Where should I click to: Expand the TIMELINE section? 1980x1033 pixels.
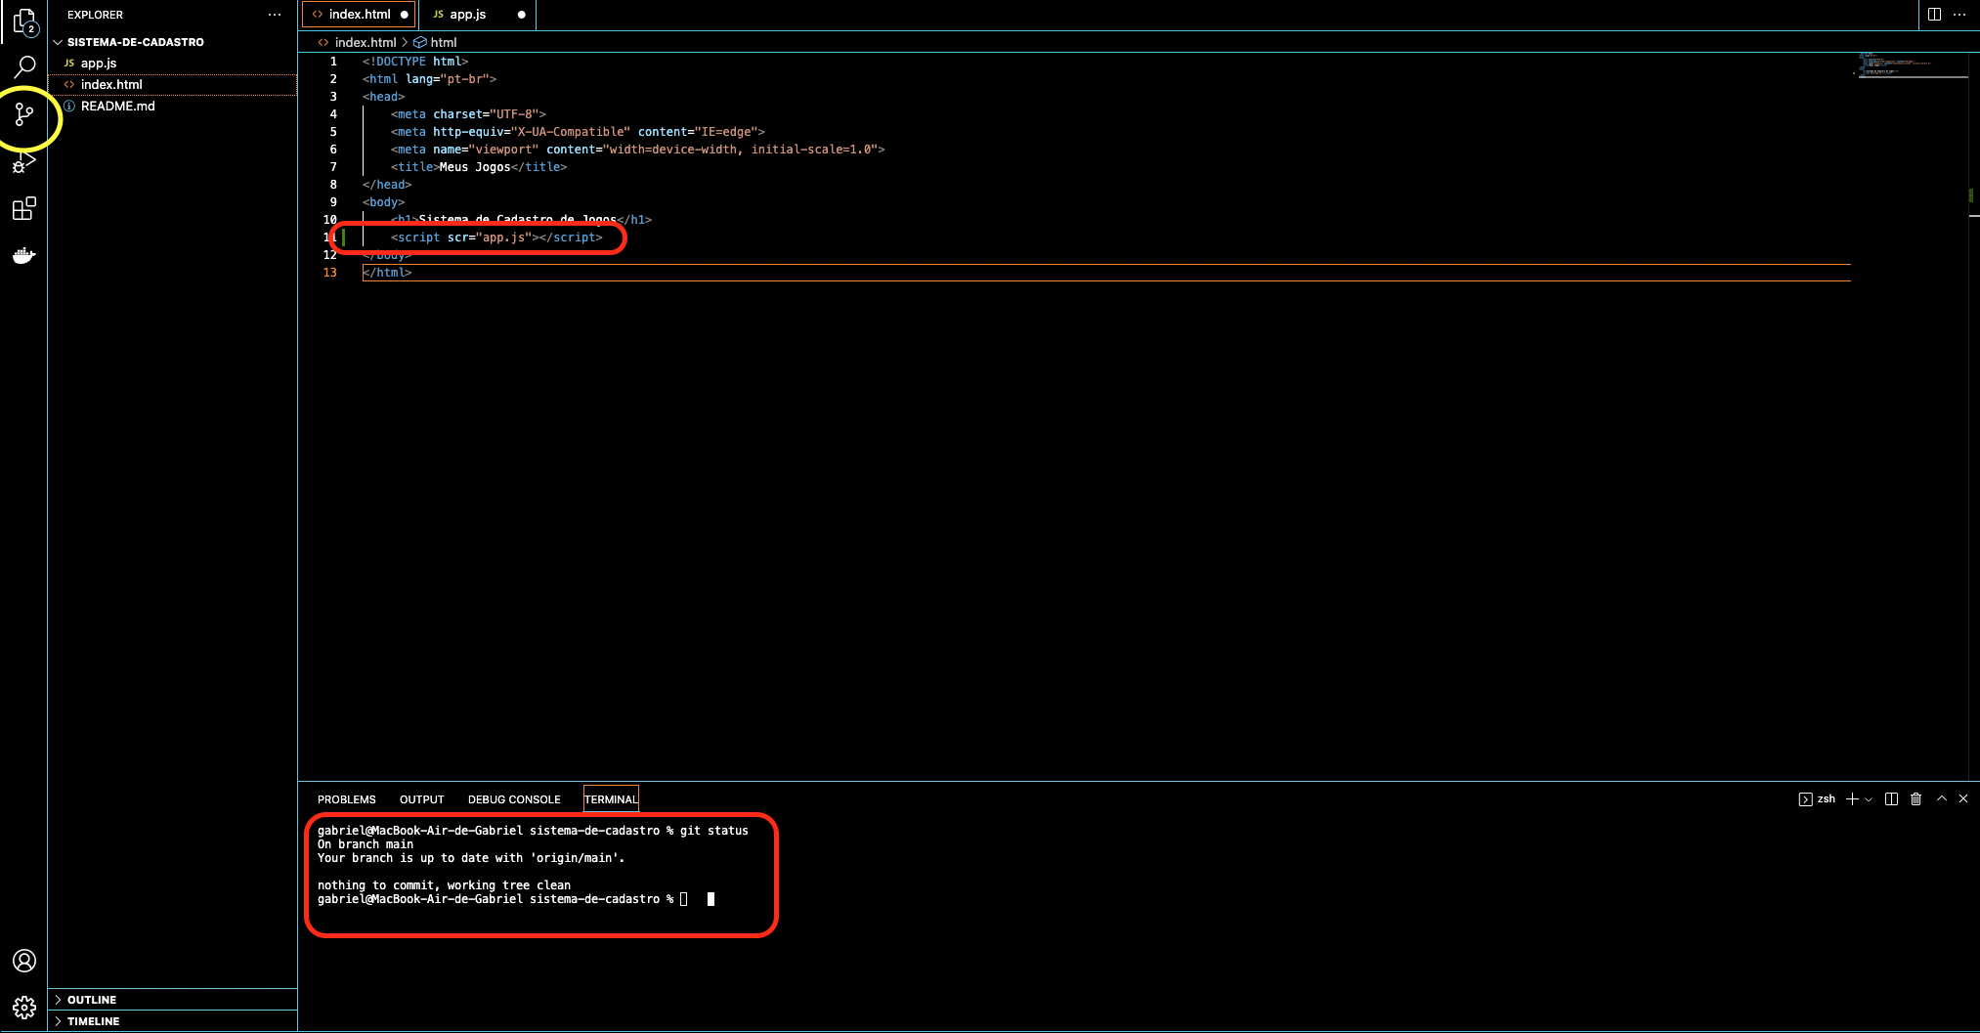pyautogui.click(x=172, y=1021)
